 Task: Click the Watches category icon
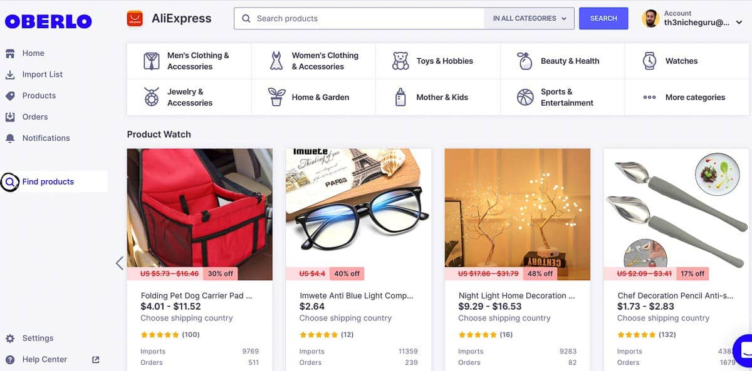[649, 61]
